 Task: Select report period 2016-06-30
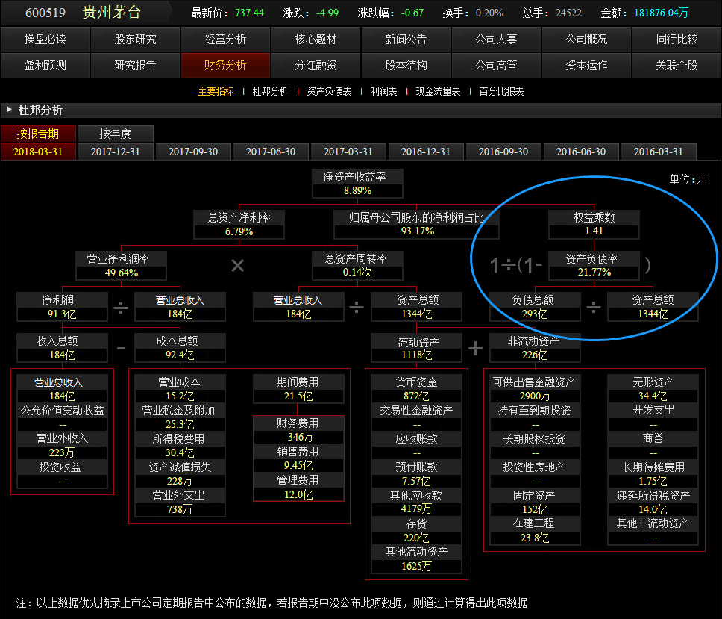pyautogui.click(x=581, y=152)
